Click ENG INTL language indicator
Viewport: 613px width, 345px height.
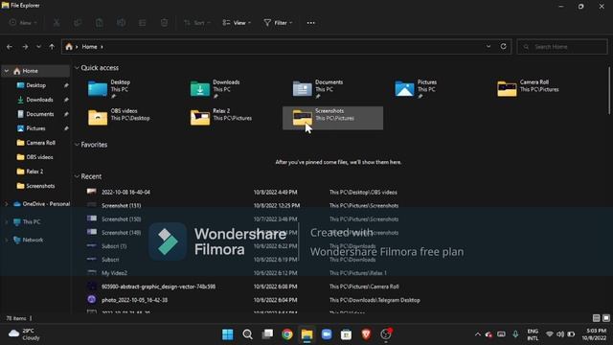(533, 334)
